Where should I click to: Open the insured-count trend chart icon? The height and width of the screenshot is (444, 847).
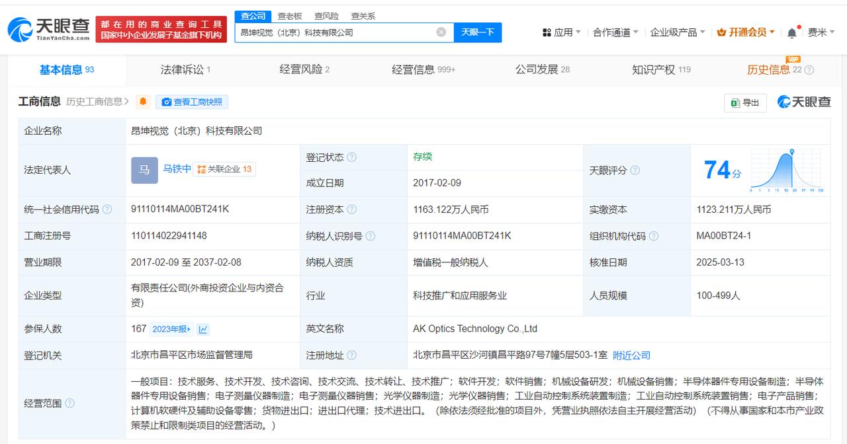203,329
